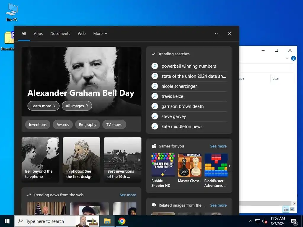This screenshot has height=227, width=303.
Task: Open BlockBuster: Adventures game
Action: pos(216,170)
